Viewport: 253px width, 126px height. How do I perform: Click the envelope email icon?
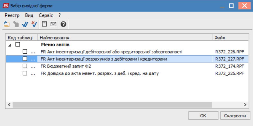point(53,24)
